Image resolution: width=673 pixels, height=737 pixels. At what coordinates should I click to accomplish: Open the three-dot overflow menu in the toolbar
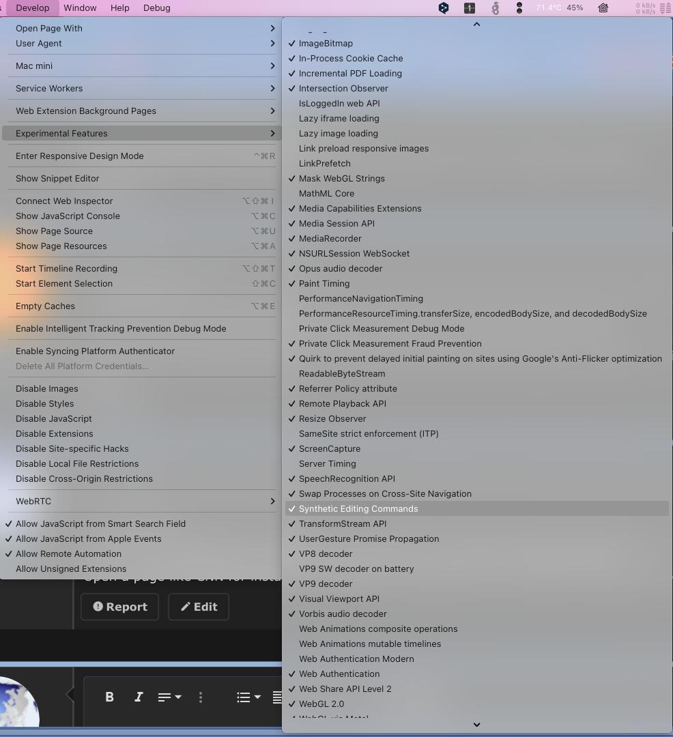coord(200,697)
